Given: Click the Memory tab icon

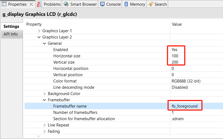Looking at the screenshot, I should click(126, 4).
